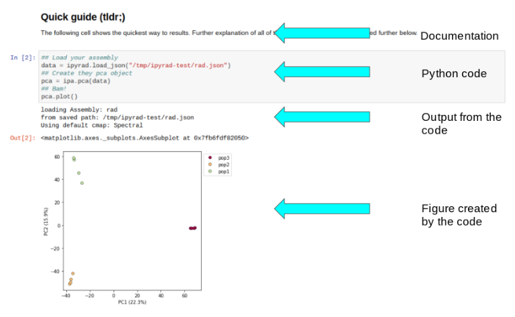Screen dimensions: 515x317
Task: Click the 'pca = ipa.pca(data)' line
Action: [x=76, y=81]
